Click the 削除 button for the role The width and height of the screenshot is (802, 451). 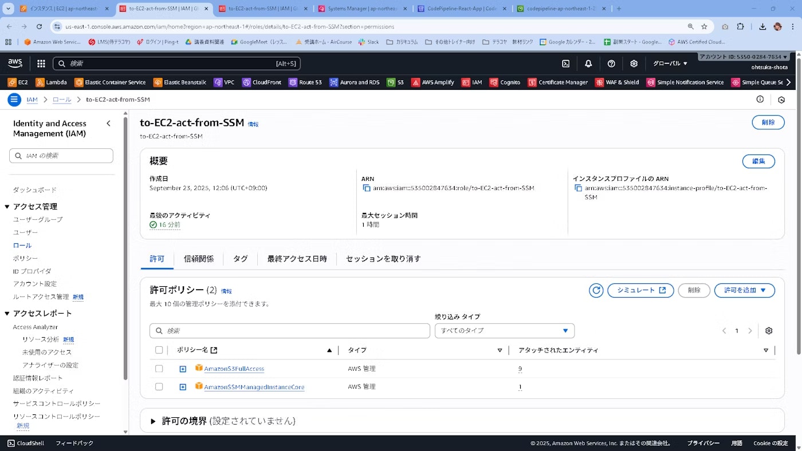(x=768, y=122)
